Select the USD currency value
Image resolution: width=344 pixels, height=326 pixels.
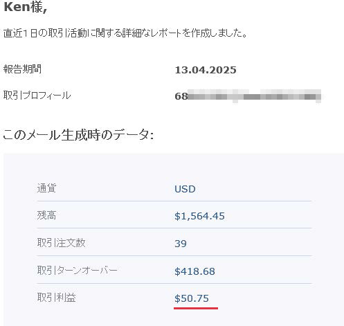tap(185, 189)
